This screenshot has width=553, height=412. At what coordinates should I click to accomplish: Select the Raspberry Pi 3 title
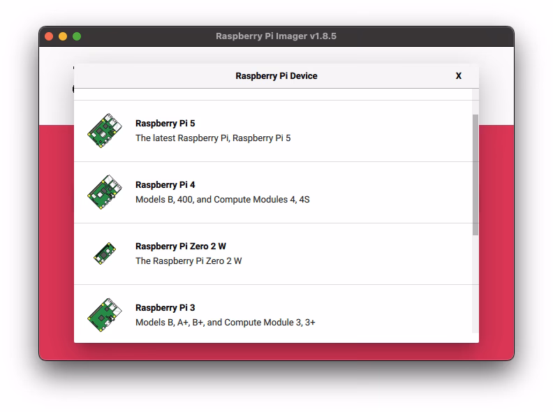(x=165, y=307)
